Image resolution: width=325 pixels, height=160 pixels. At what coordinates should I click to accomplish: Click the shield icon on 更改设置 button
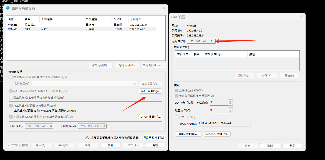tap(146, 138)
